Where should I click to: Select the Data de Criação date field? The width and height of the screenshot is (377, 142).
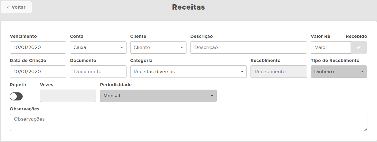tap(38, 72)
